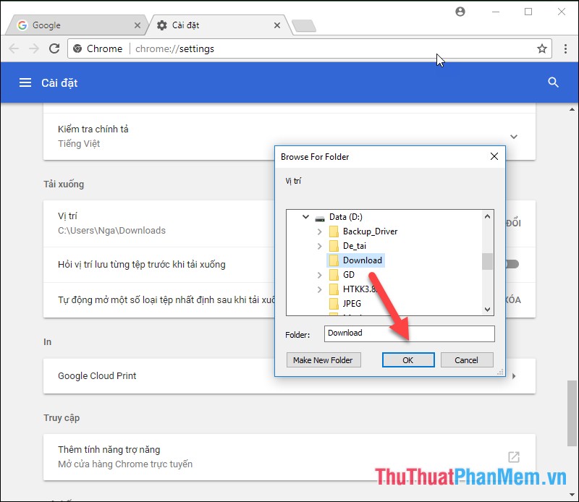The height and width of the screenshot is (502, 579).
Task: Click the back navigation arrow
Action: coord(14,48)
